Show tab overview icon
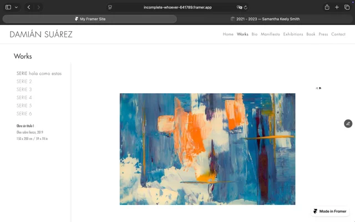The width and height of the screenshot is (355, 222). click(x=347, y=7)
